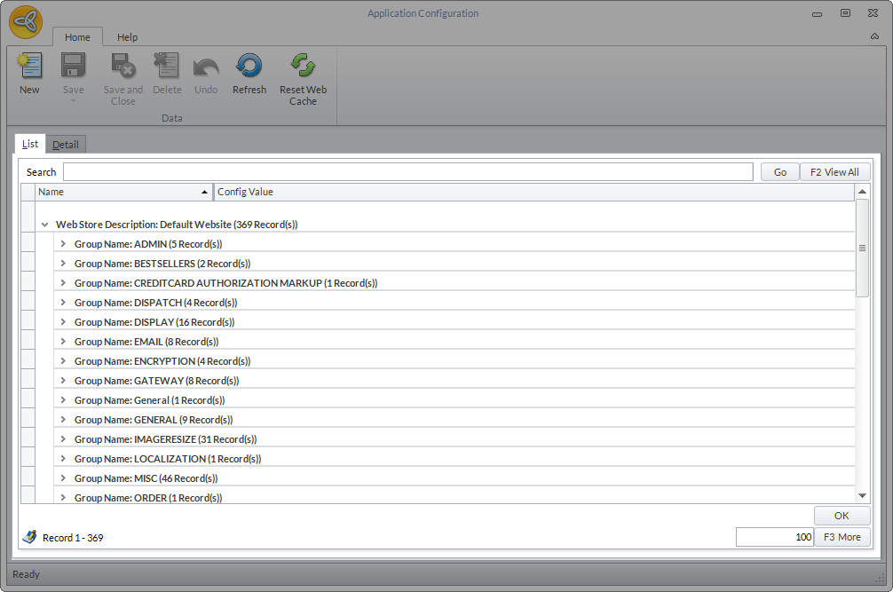Click the F3 More button
The image size is (893, 592).
pyautogui.click(x=842, y=537)
